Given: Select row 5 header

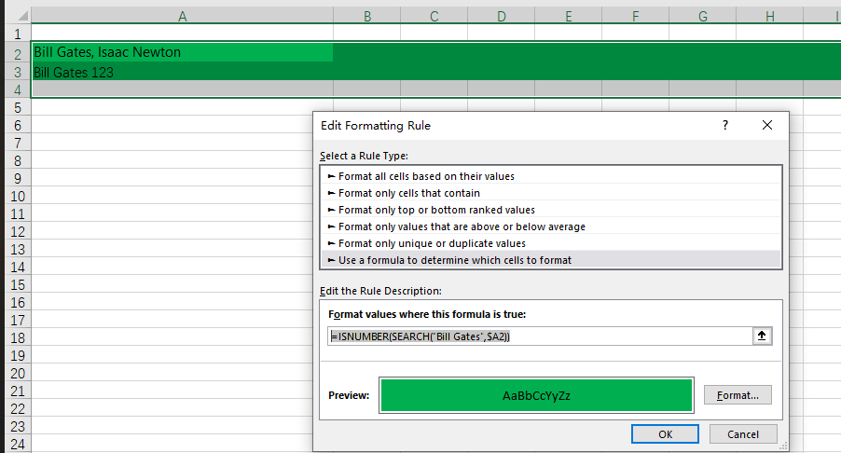Looking at the screenshot, I should (x=18, y=108).
